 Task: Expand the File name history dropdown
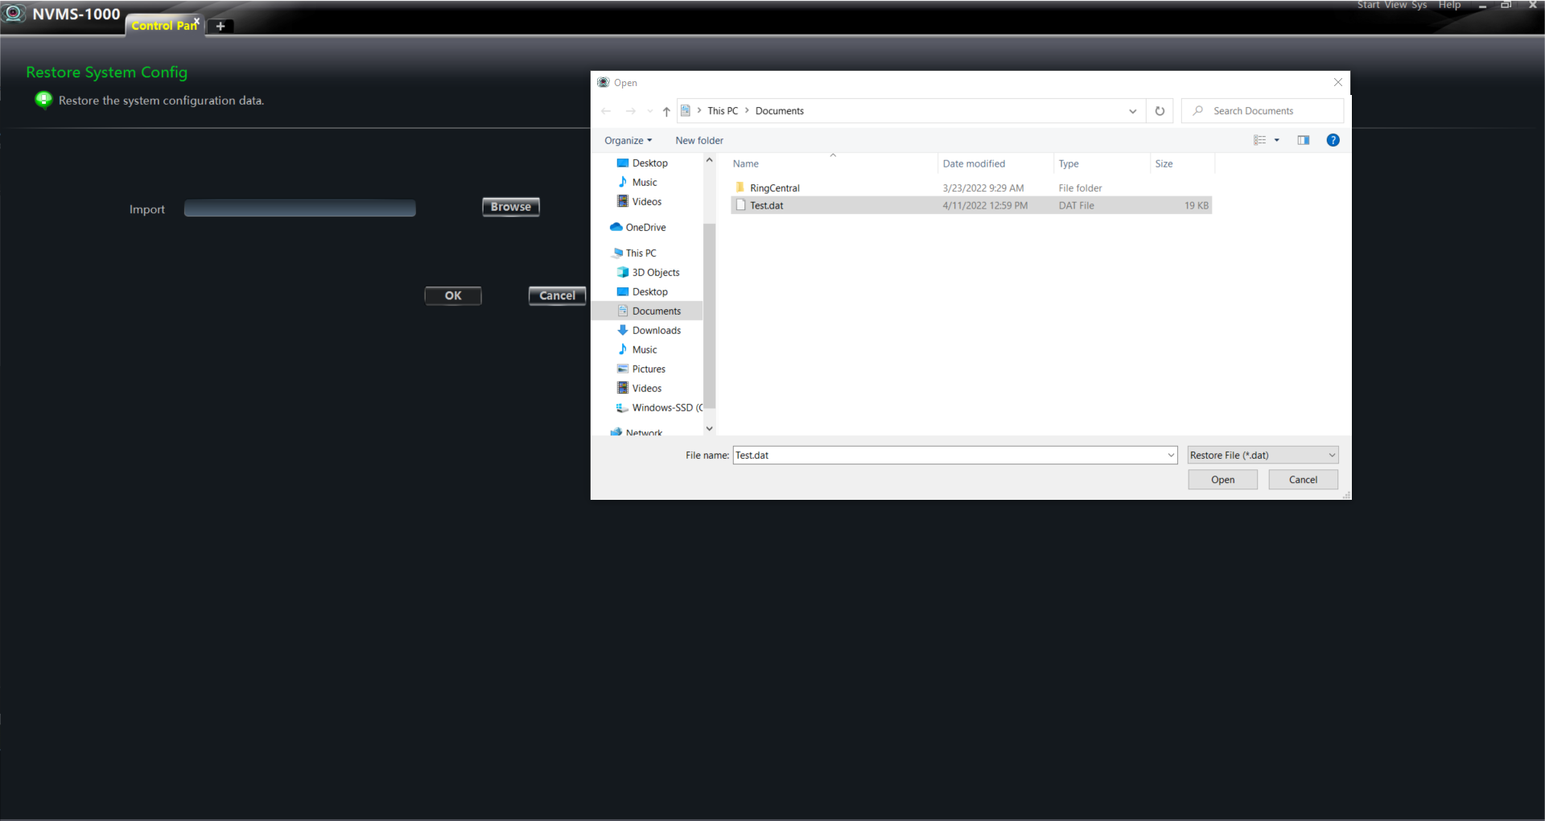point(1171,456)
